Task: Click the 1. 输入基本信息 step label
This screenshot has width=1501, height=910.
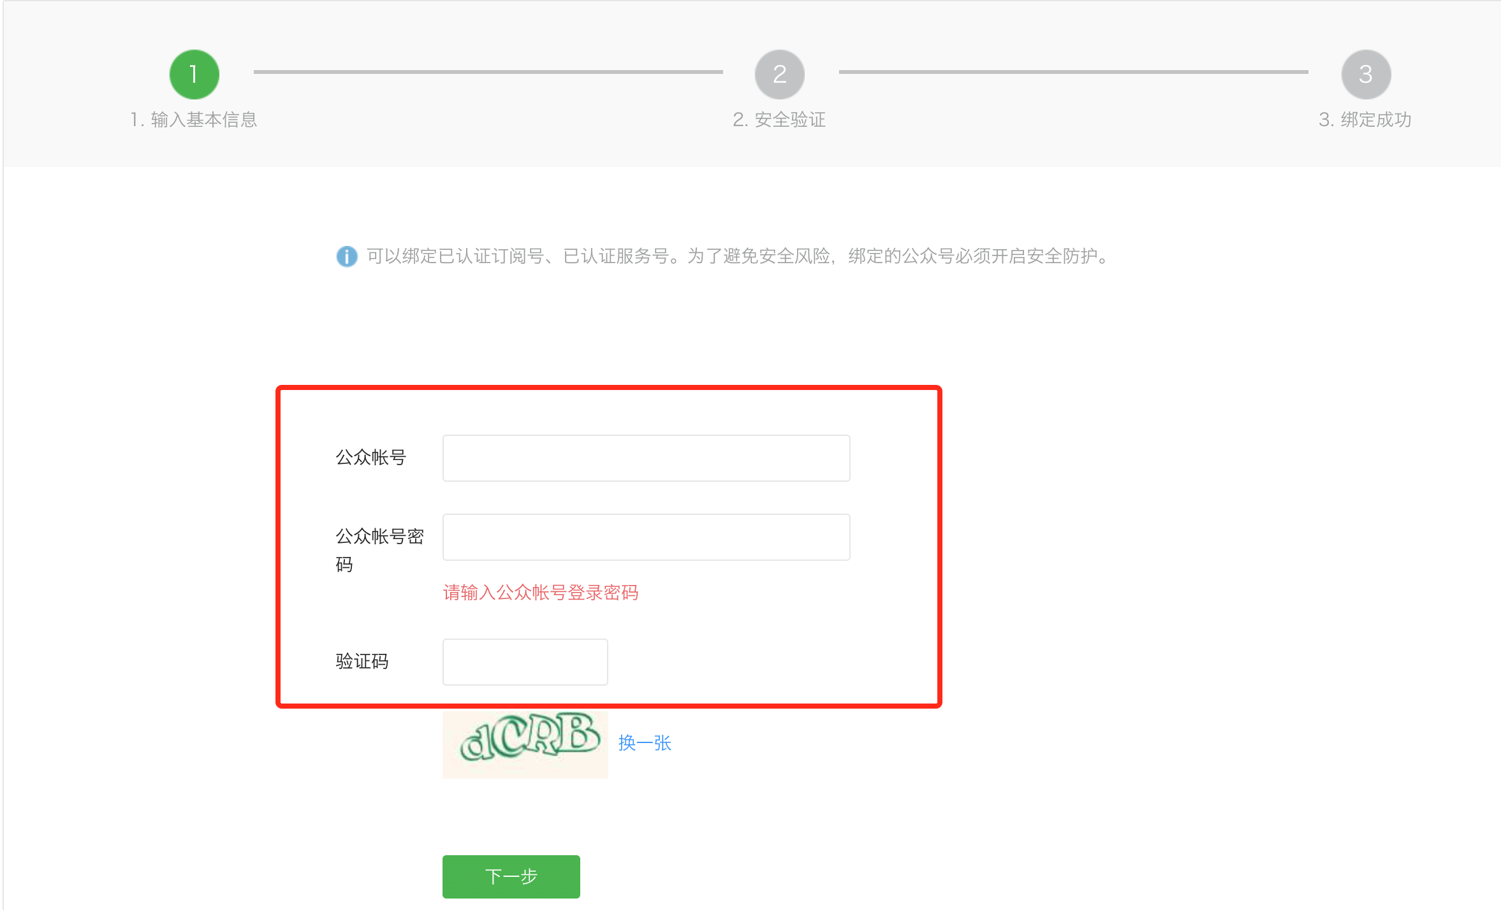Action: coord(194,120)
